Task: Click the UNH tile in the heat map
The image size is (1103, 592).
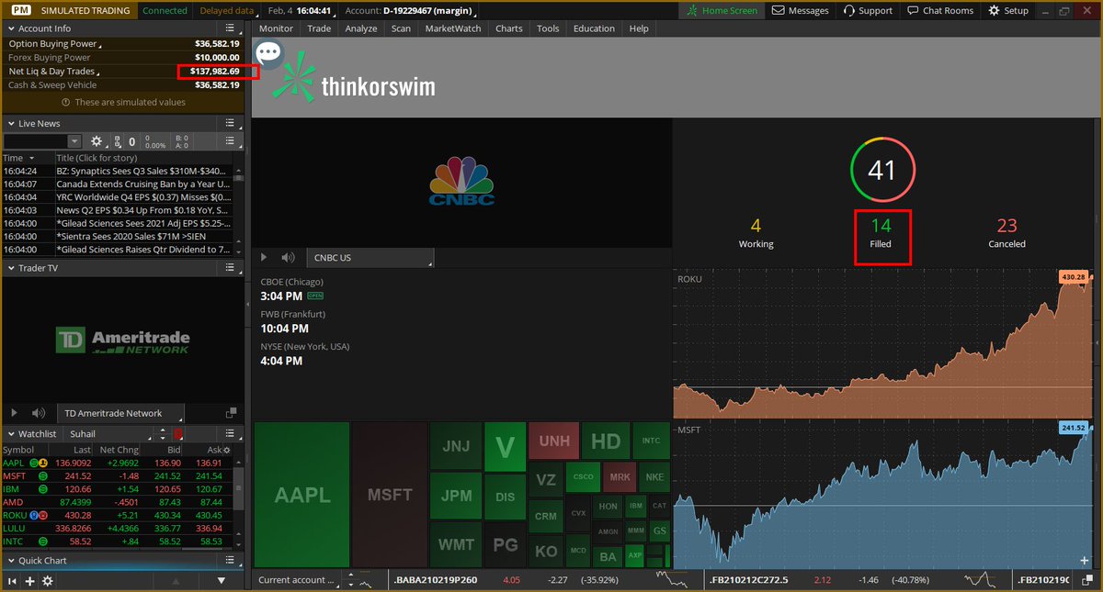Action: click(554, 441)
